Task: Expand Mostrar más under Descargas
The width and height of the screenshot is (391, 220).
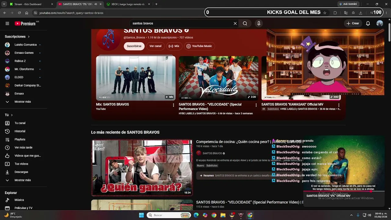Action: (x=23, y=180)
